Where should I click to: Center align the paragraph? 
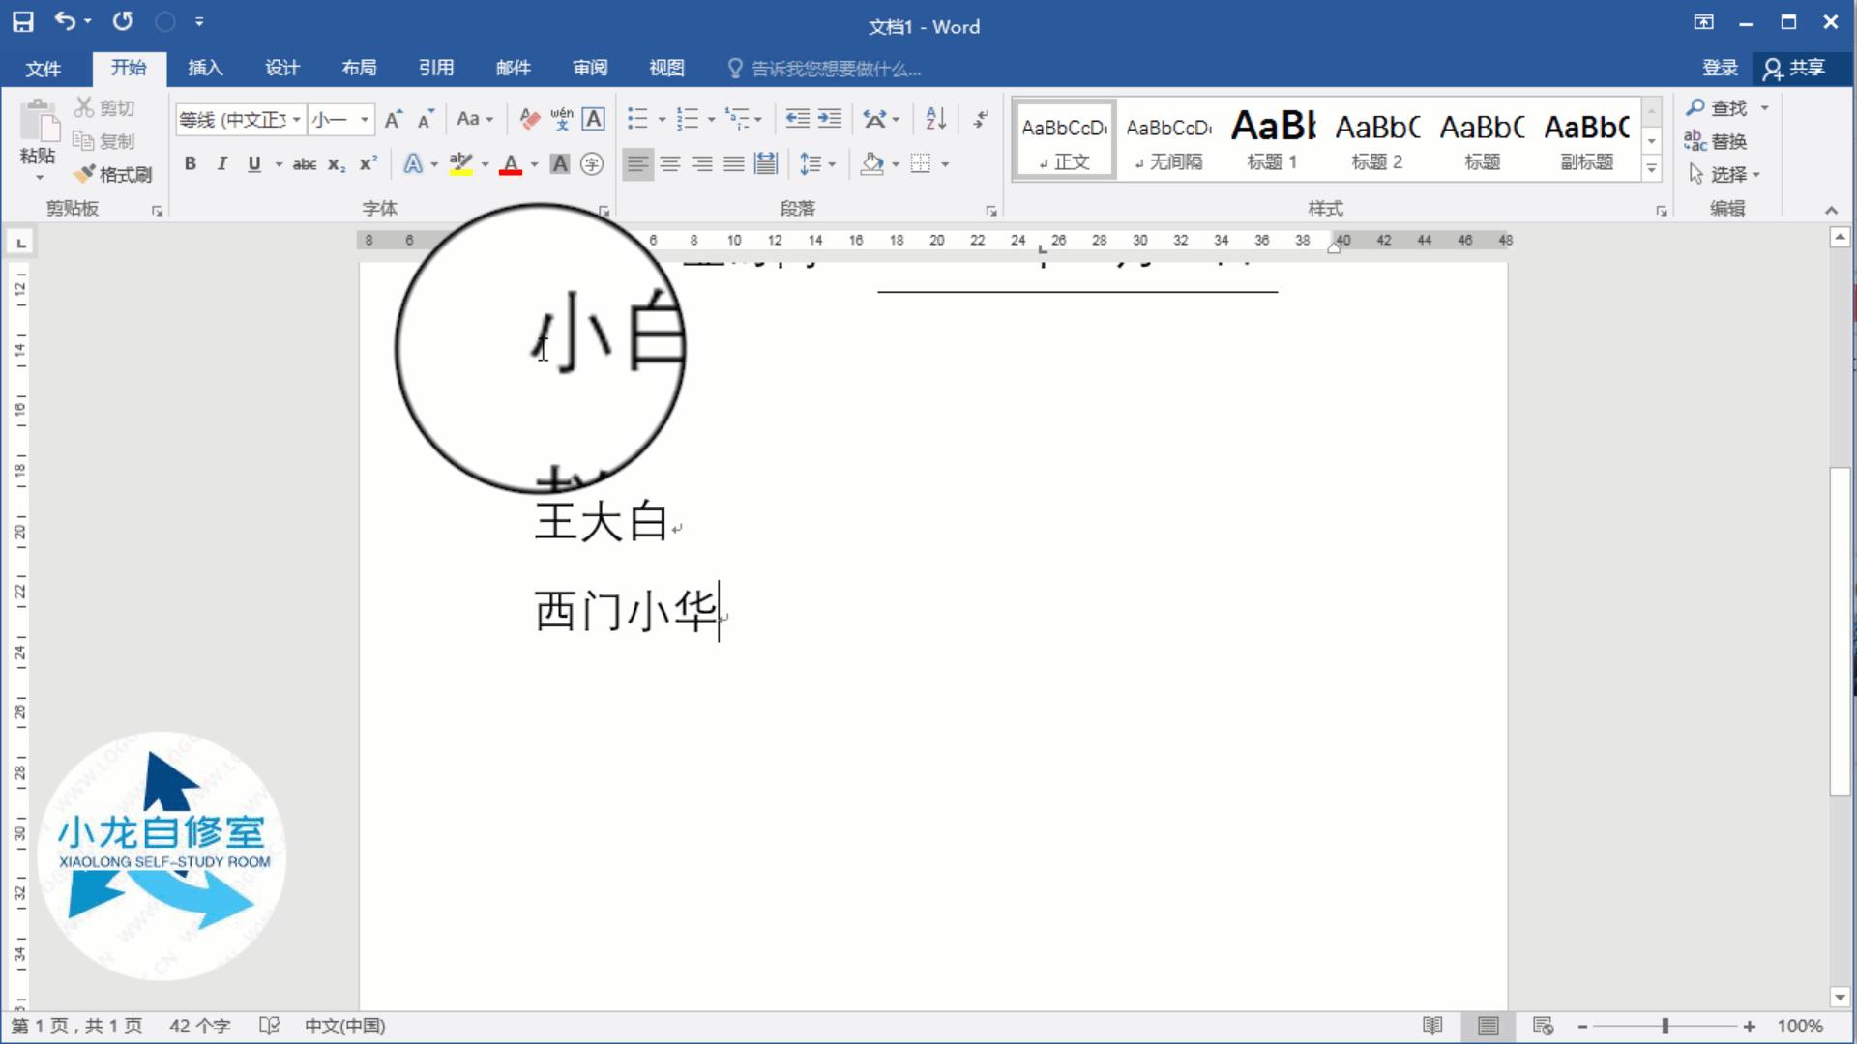(x=670, y=164)
